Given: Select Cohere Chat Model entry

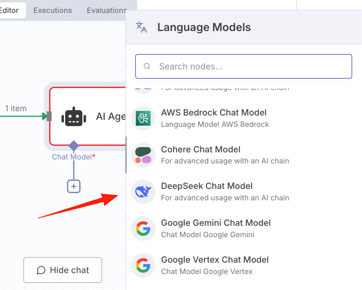Looking at the screenshot, I should click(244, 155).
